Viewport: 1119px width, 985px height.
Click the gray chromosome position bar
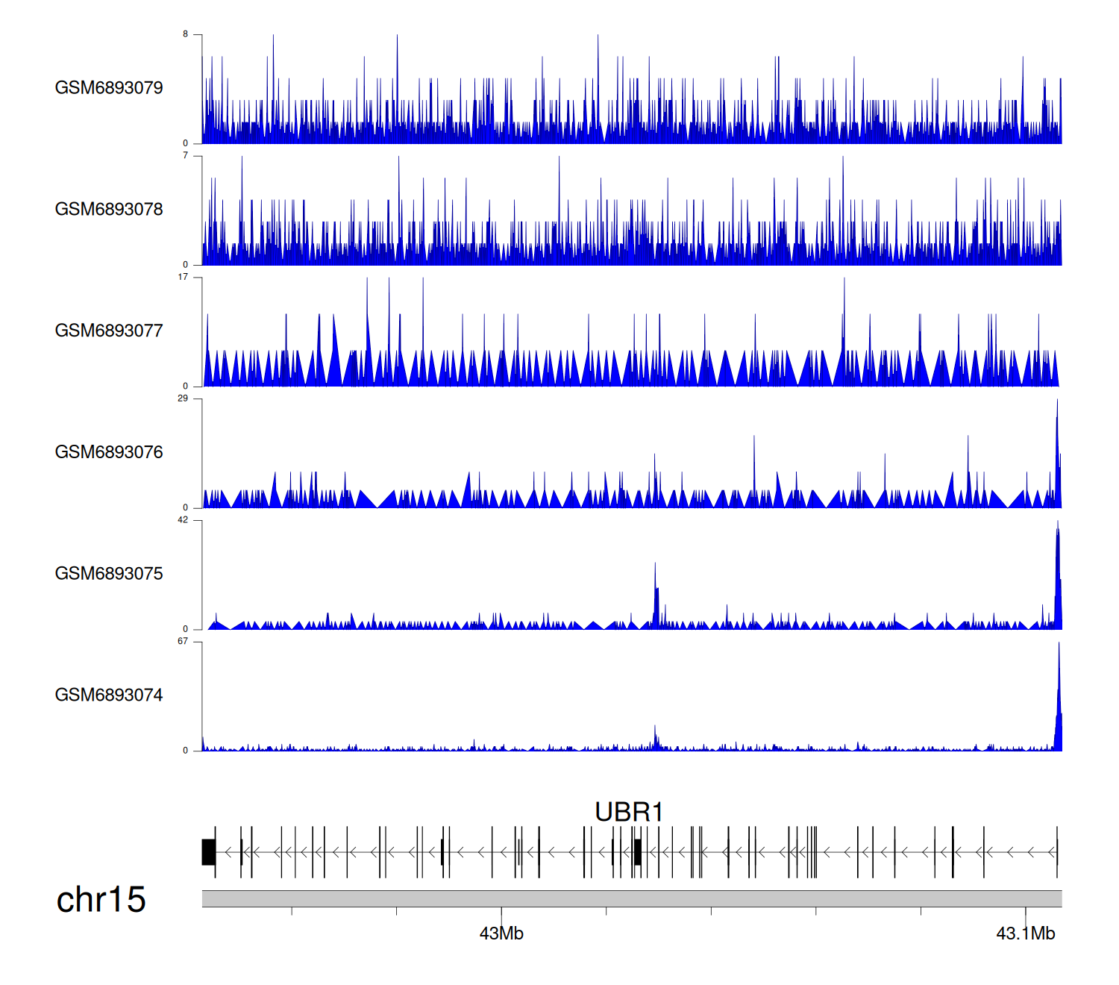point(631,898)
